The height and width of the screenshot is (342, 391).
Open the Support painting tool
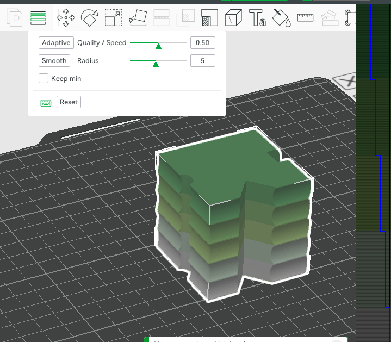[x=209, y=18]
